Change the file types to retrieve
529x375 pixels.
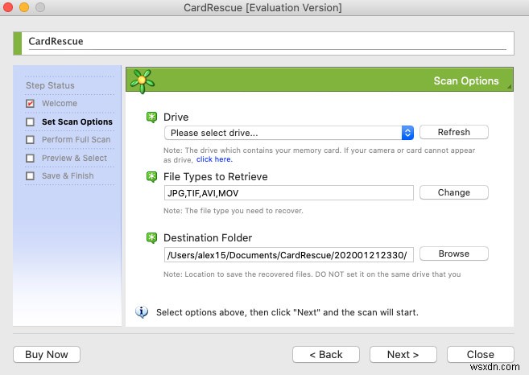453,193
